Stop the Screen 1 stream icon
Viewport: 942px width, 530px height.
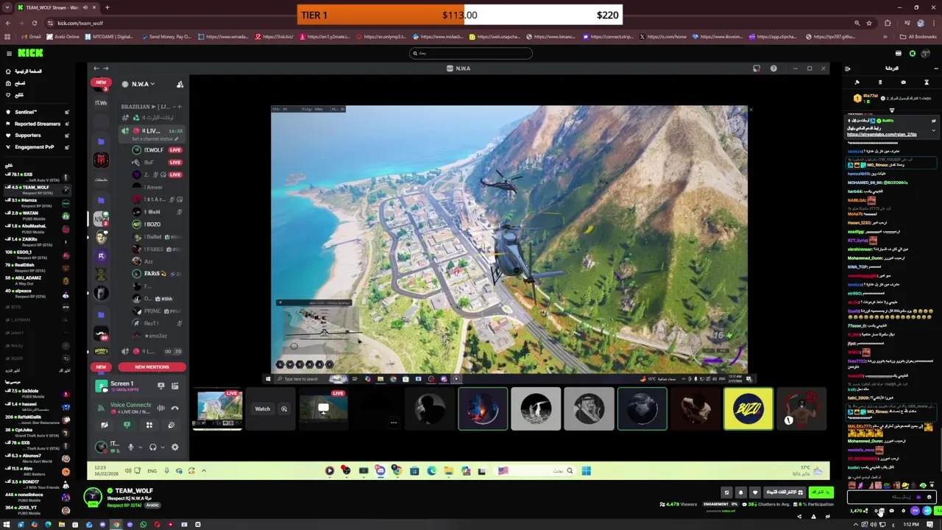[x=161, y=386]
